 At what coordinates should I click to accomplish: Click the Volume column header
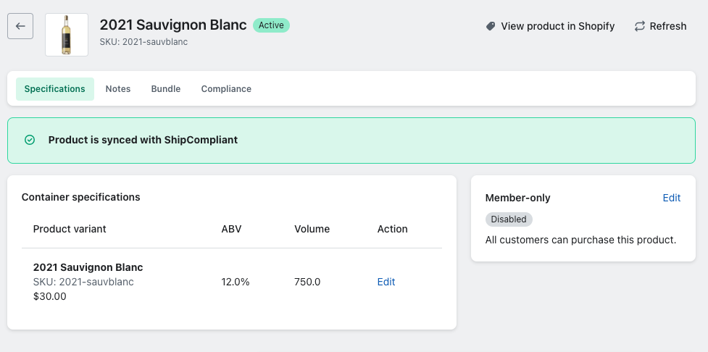[312, 229]
